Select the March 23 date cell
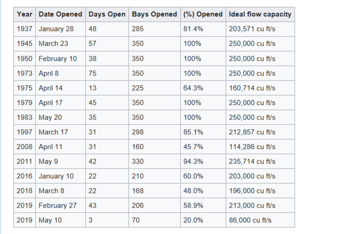Screen dimensions: 345x234 [x=60, y=44]
